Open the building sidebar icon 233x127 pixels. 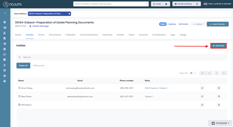pos(5,38)
